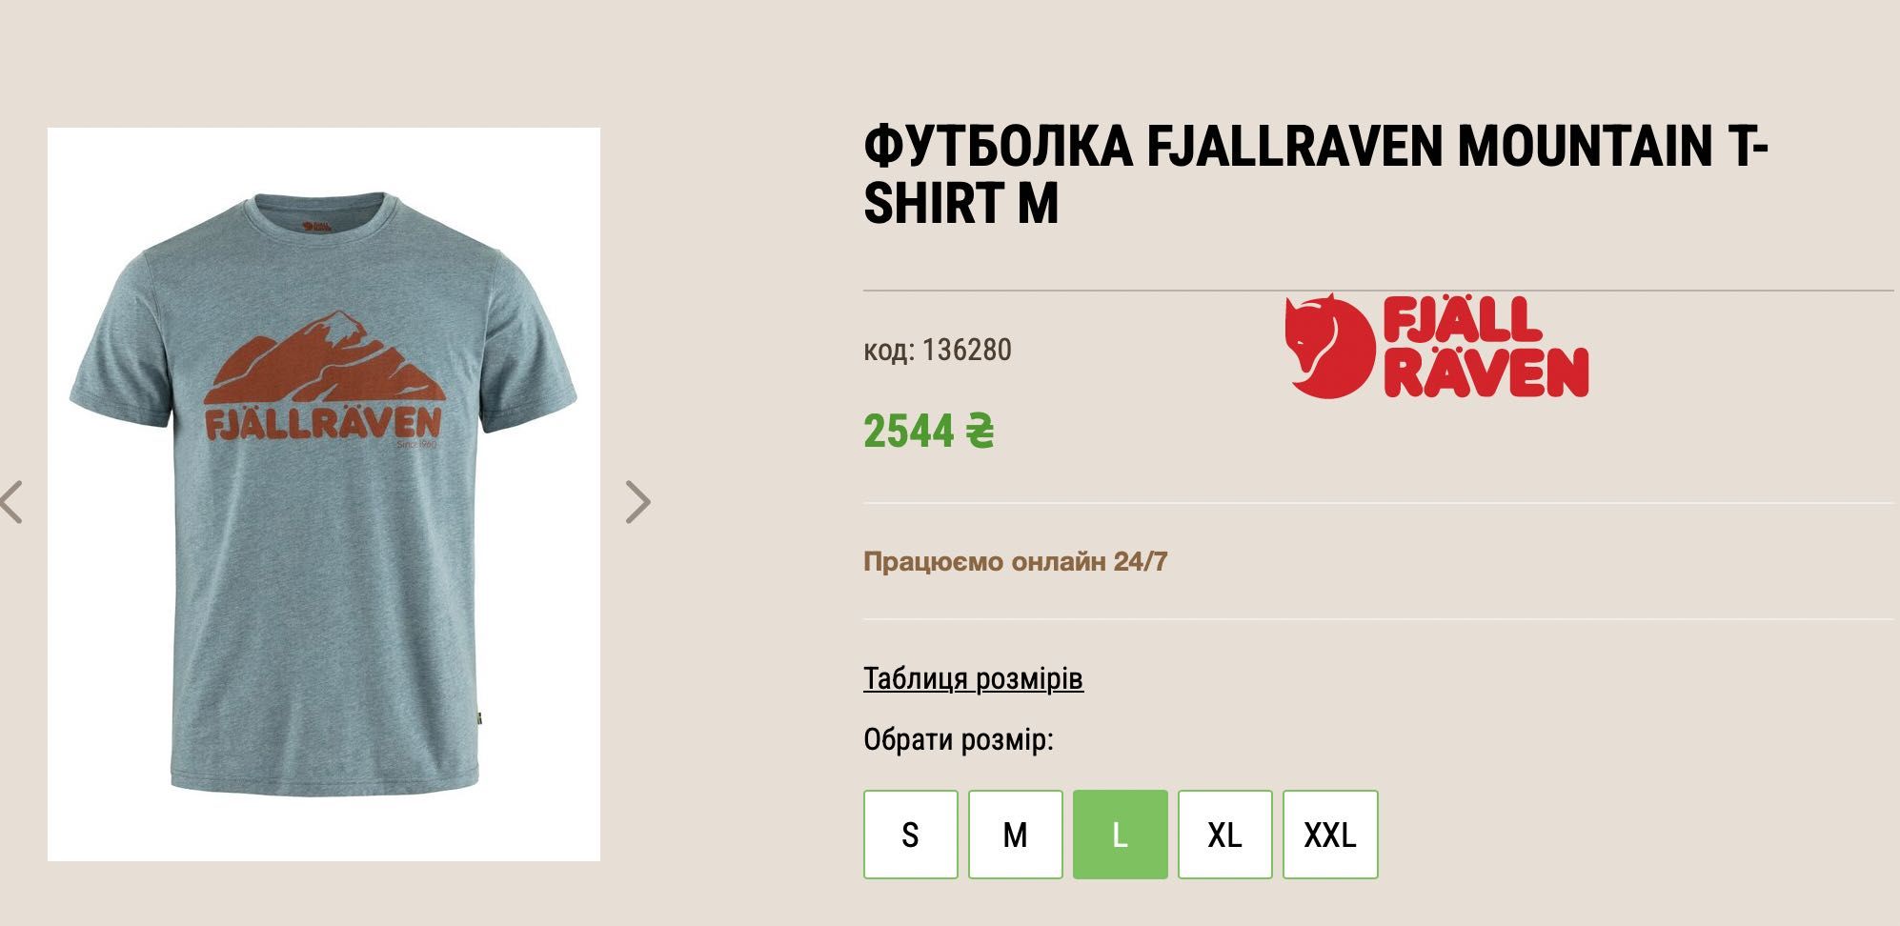This screenshot has height=926, width=1900.
Task: Click the product title Футболка Fjallraven Mountain
Action: [1316, 174]
